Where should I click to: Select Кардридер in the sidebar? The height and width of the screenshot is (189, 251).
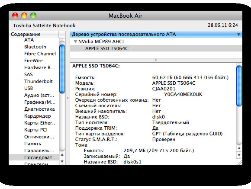(38, 116)
